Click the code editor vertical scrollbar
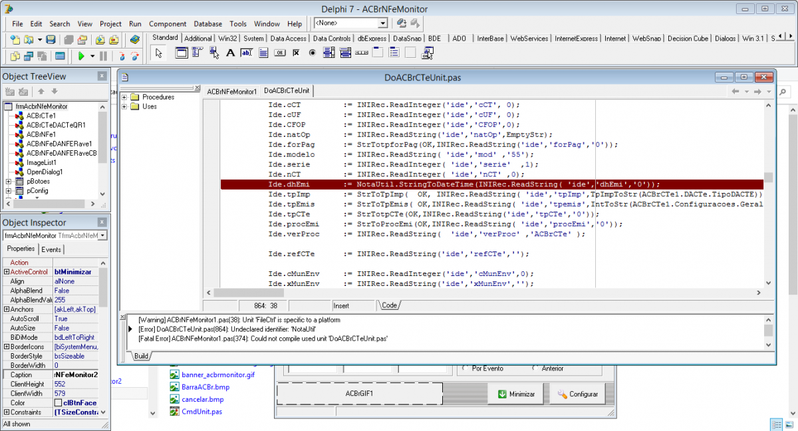 click(768, 193)
